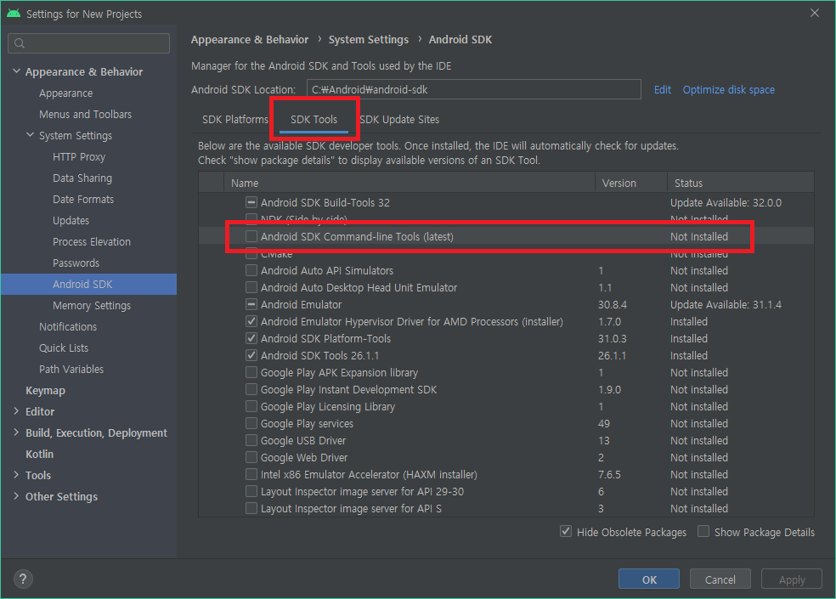Open Keymap settings
This screenshot has width=836, height=599.
click(45, 391)
